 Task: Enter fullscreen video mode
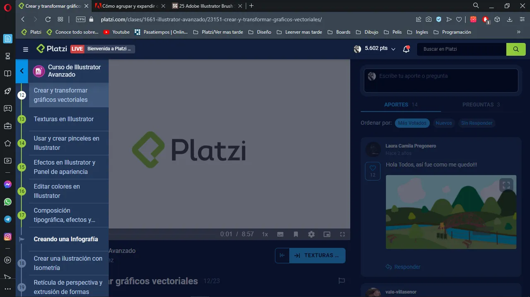pos(342,234)
